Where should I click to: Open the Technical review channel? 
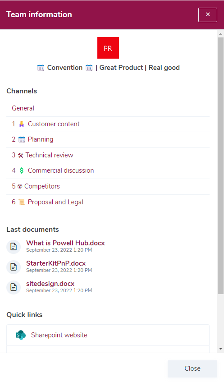[x=108, y=155]
